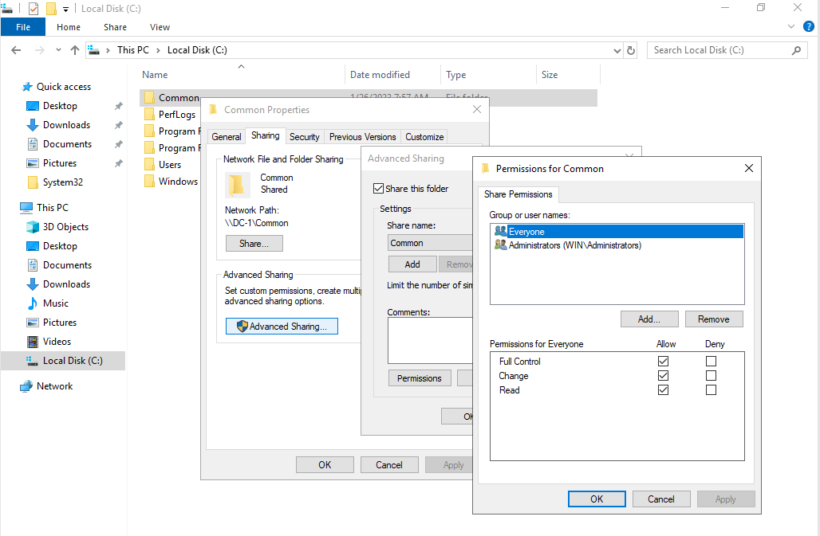
Task: Check Deny for Full Control
Action: (711, 361)
